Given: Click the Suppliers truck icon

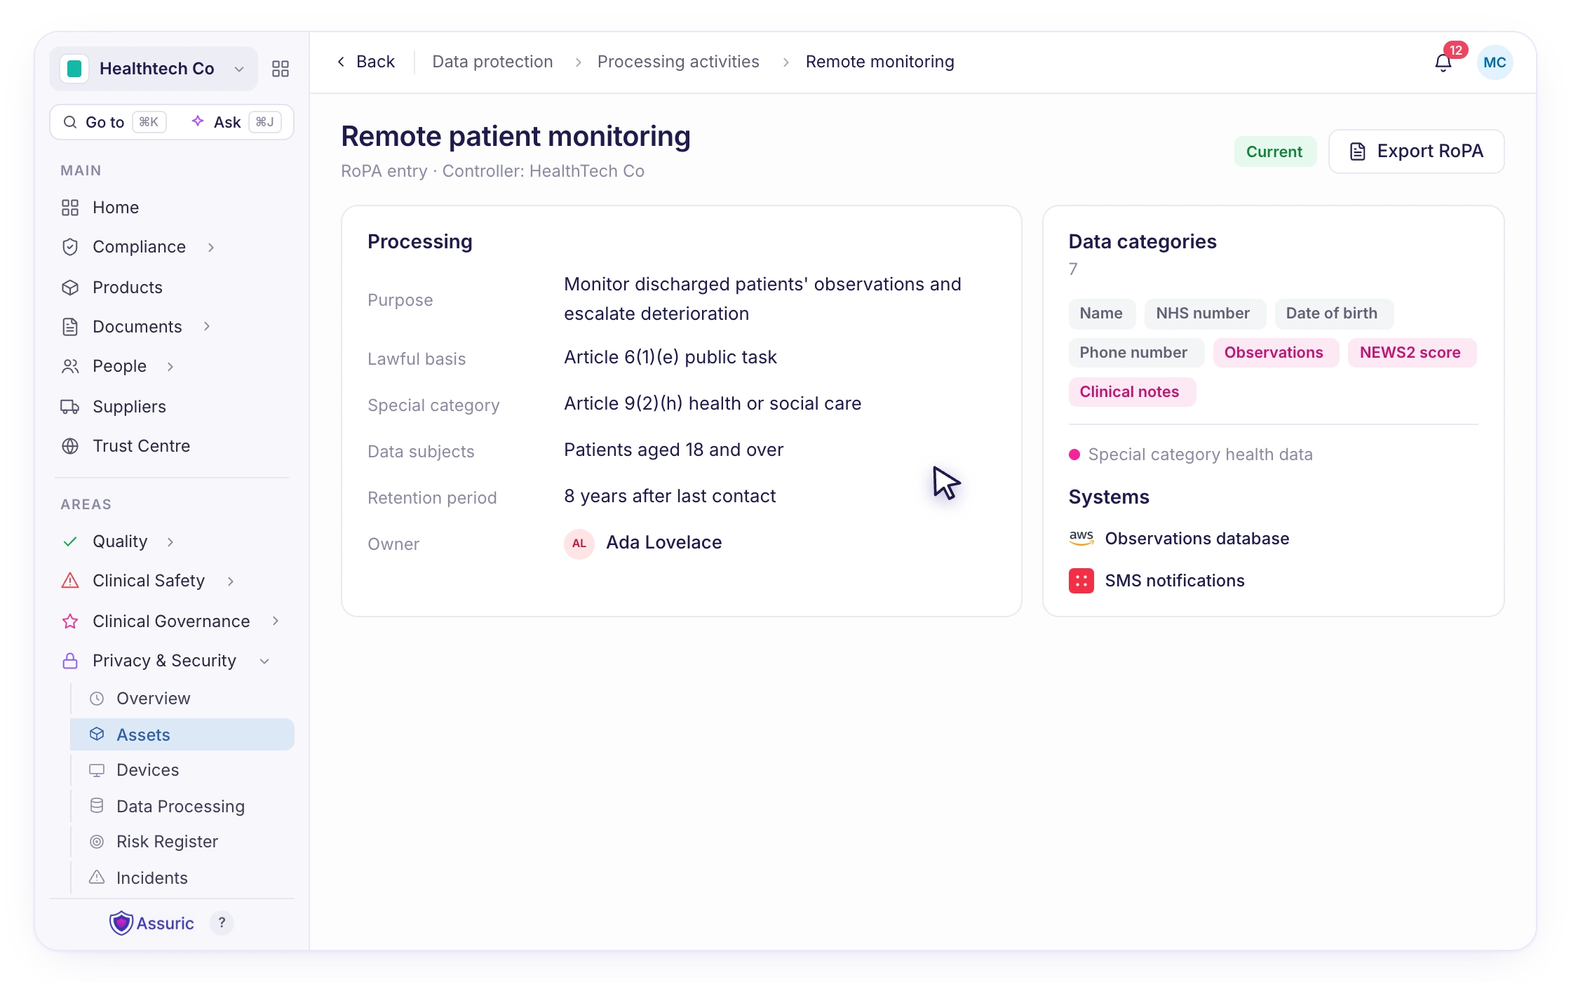Looking at the screenshot, I should coord(70,407).
